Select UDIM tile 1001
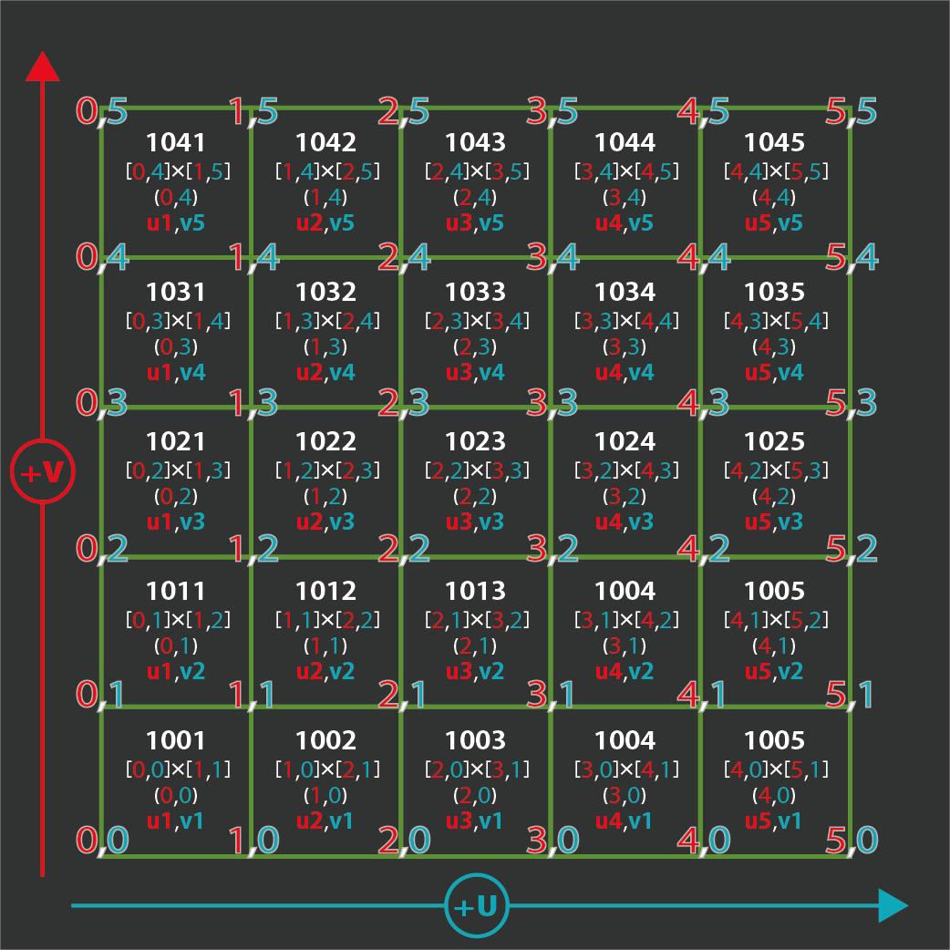950x950 pixels. [x=176, y=780]
